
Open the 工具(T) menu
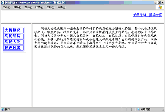pyautogui.click(x=50, y=7)
